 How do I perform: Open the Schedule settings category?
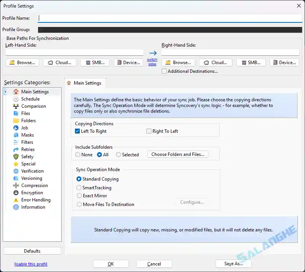(29, 99)
